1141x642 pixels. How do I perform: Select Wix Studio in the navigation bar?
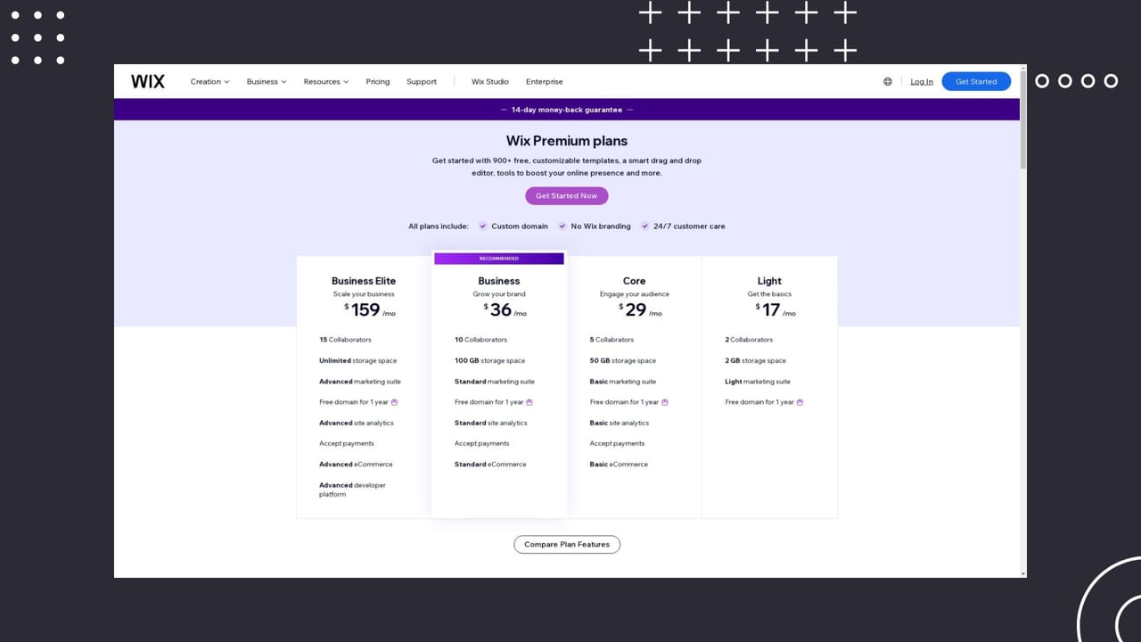click(x=489, y=81)
